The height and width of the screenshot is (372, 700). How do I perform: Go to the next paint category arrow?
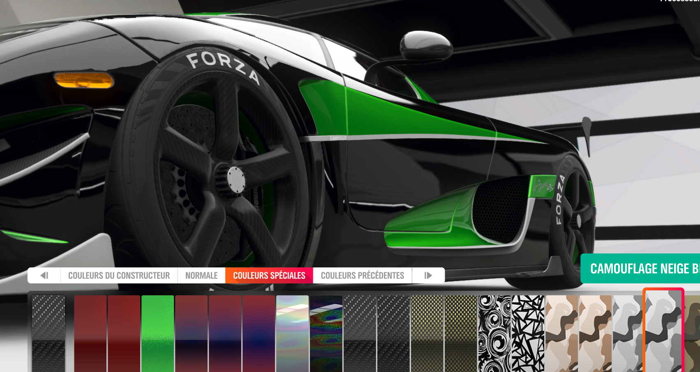(x=428, y=276)
